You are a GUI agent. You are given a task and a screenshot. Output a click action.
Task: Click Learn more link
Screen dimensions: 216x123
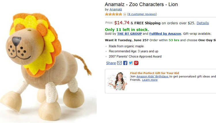150,80
